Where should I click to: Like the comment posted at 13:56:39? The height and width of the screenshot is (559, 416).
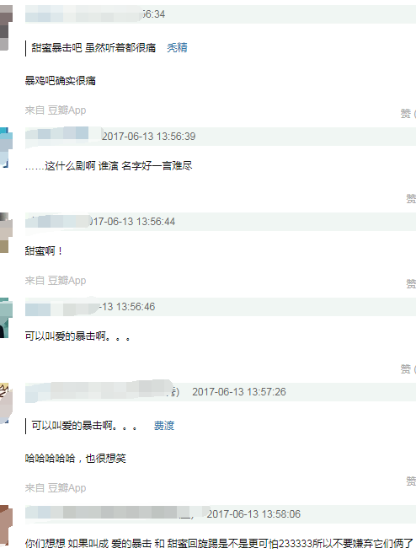pyautogui.click(x=411, y=199)
